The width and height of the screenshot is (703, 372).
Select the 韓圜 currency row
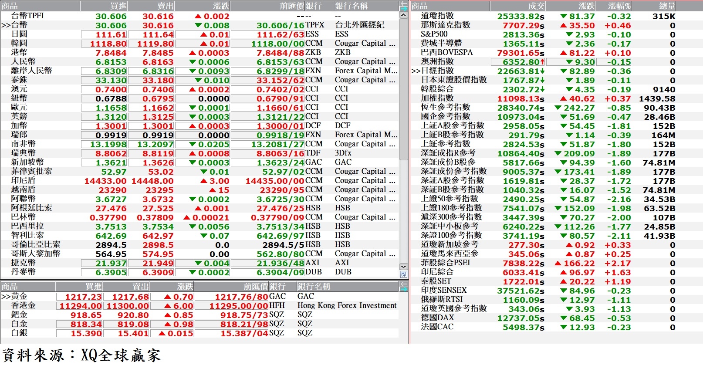[199, 43]
